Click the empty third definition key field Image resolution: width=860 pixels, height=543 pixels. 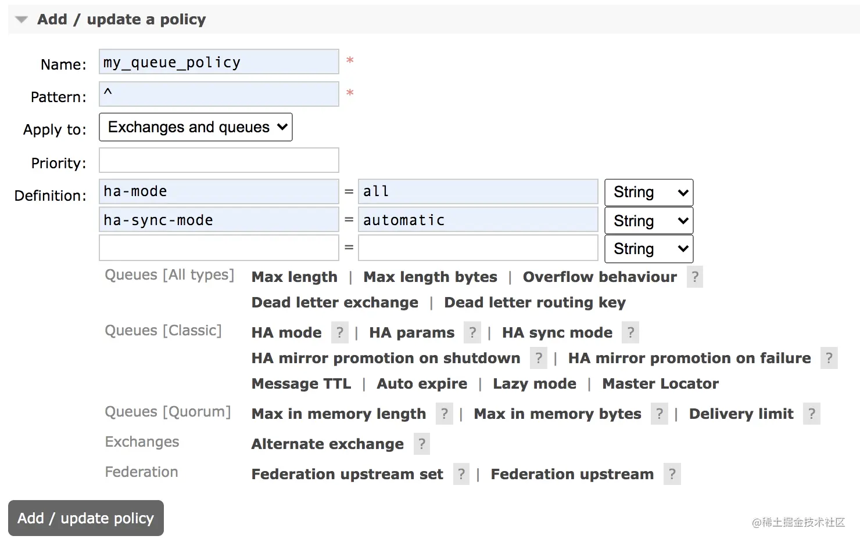tap(219, 248)
